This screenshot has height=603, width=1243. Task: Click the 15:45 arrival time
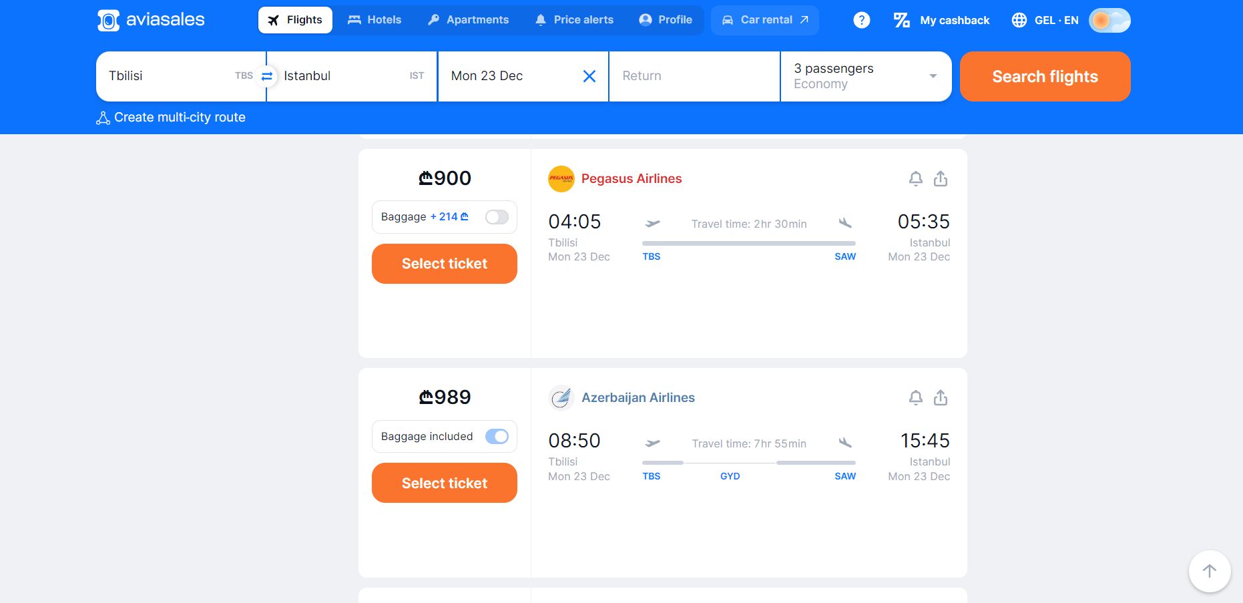[925, 441]
